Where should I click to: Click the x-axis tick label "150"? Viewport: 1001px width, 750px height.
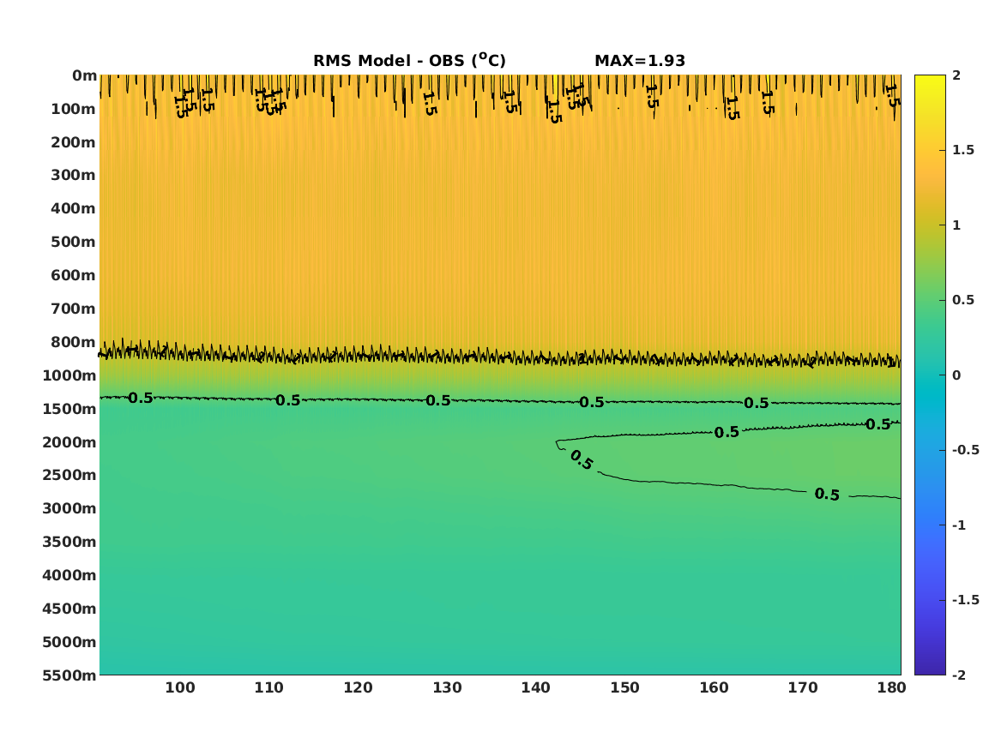(x=625, y=687)
